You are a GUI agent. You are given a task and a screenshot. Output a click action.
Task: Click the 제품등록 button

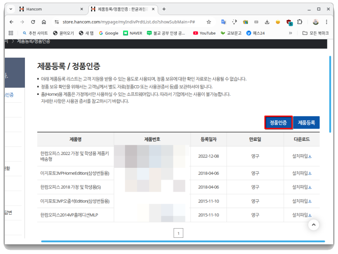(x=307, y=122)
